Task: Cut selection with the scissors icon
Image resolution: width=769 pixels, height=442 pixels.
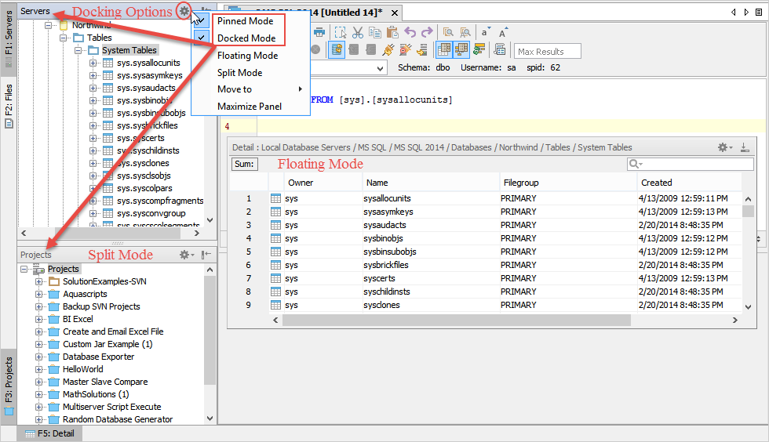Action: pos(358,32)
